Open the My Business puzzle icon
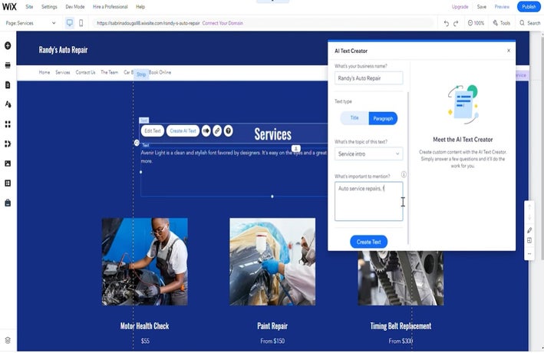Viewport: 544px width, 353px height. coord(8,144)
